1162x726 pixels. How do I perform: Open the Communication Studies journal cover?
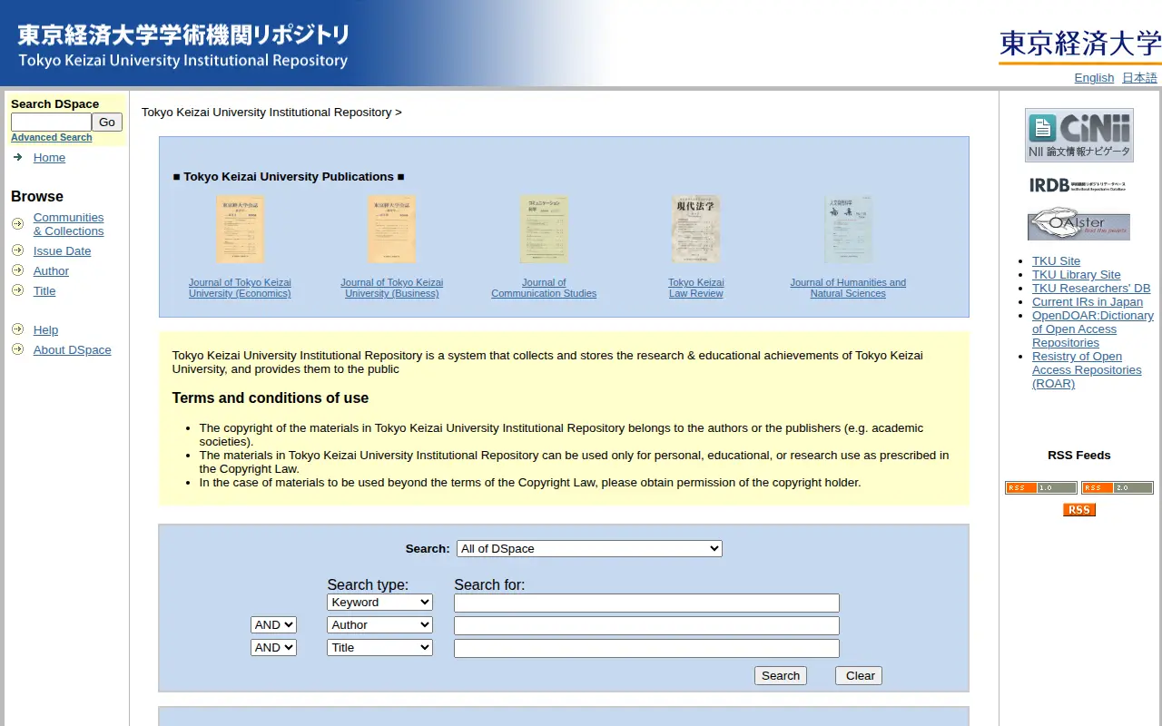(544, 230)
